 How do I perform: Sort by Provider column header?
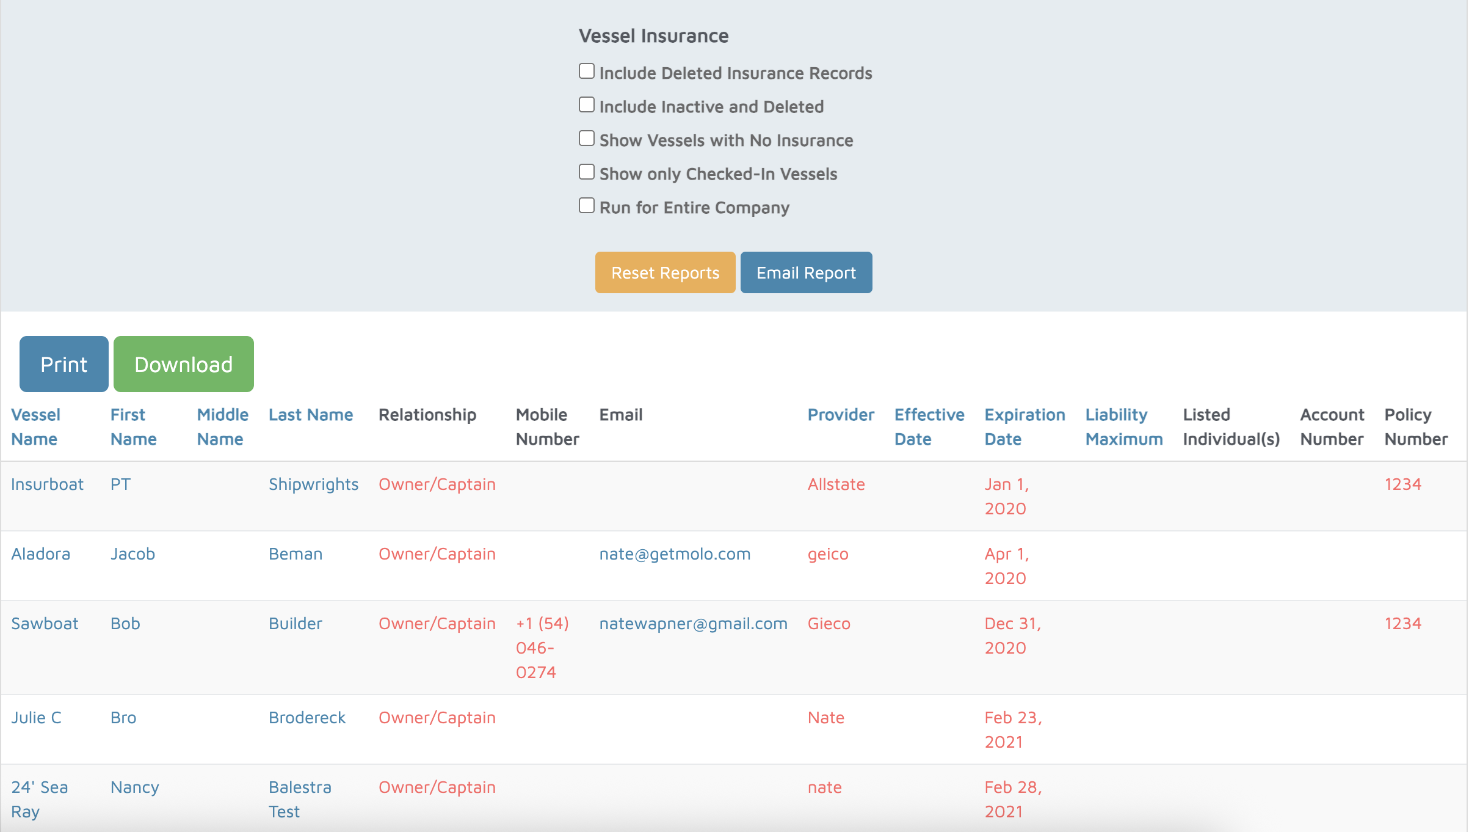click(840, 415)
